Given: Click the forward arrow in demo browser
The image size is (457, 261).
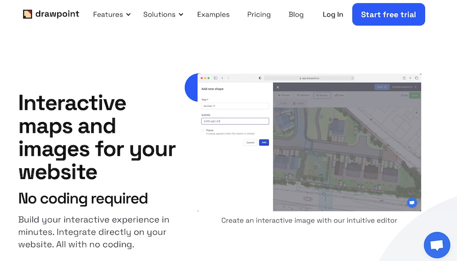Looking at the screenshot, I should [x=228, y=78].
